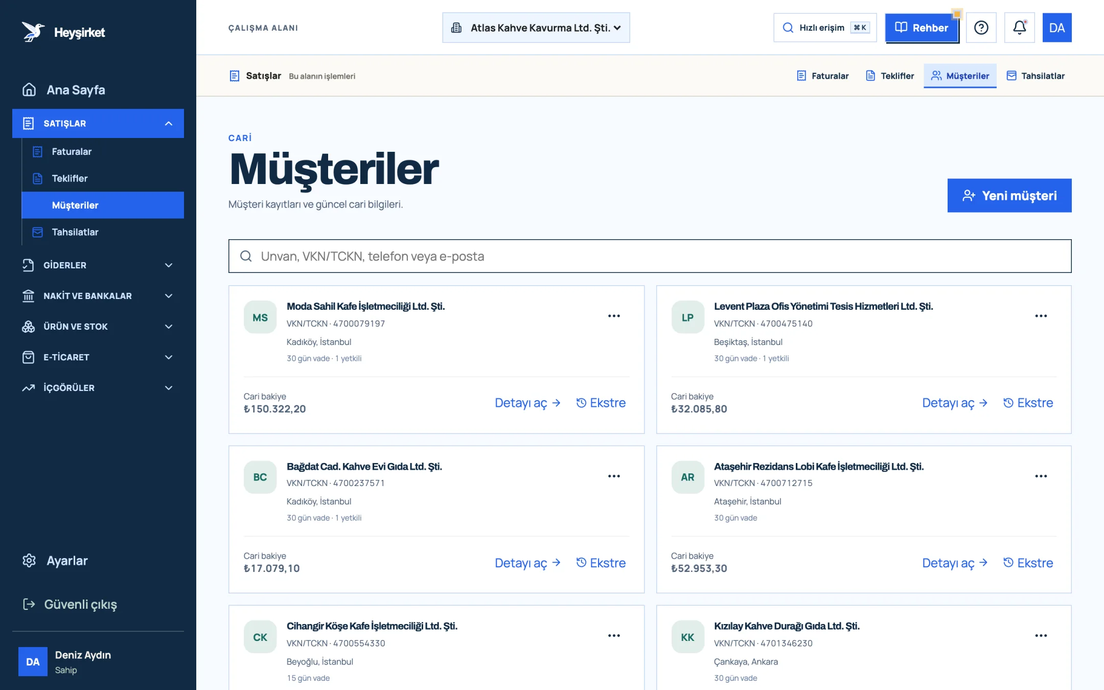Open more options for Cihangir Köşe Kafe

(x=614, y=635)
